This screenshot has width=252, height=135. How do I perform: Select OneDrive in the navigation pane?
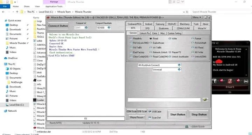click(x=13, y=58)
